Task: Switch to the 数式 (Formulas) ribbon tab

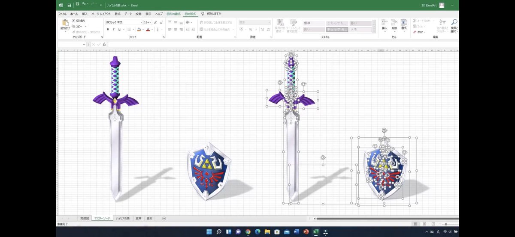Action: coord(118,14)
